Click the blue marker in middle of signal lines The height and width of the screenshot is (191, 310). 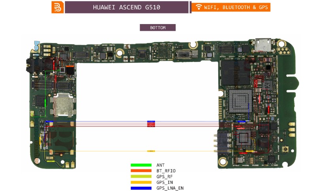click(151, 122)
